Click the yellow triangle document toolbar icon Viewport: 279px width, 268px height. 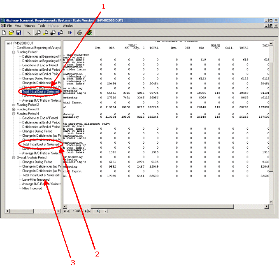(45, 33)
